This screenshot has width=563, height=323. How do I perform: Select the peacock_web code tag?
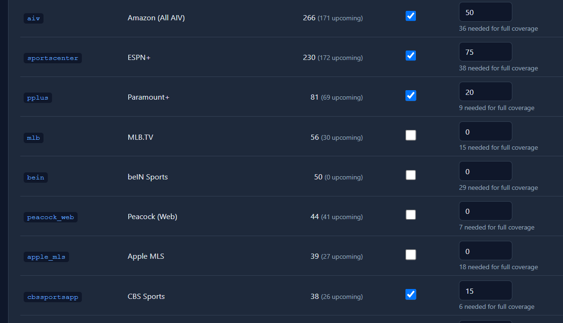pyautogui.click(x=51, y=217)
